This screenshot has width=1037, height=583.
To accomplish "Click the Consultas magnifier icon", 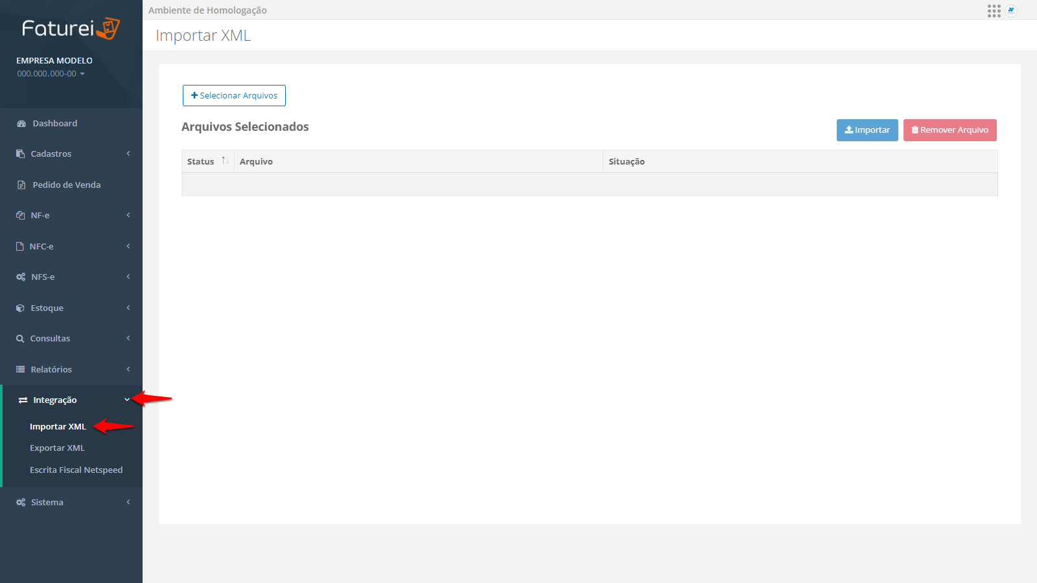I will (20, 339).
